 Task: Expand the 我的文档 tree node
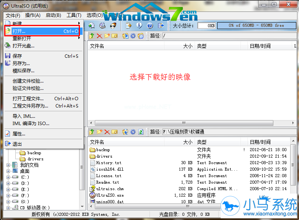click(8, 165)
